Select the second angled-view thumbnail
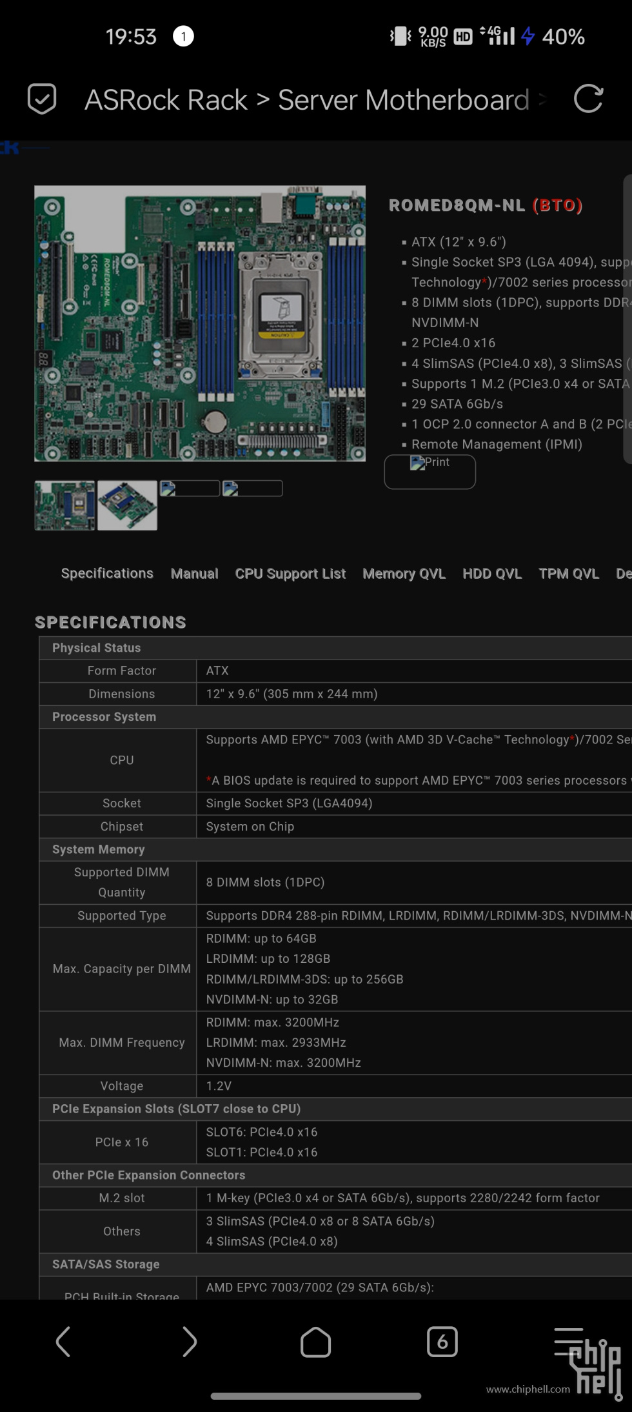632x1412 pixels. pos(127,505)
